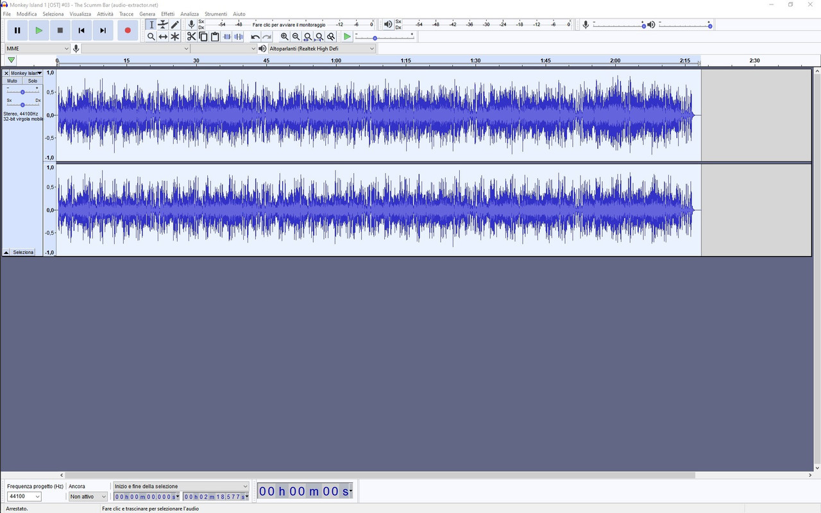
Task: Click the Silence audio selection icon
Action: [239, 37]
